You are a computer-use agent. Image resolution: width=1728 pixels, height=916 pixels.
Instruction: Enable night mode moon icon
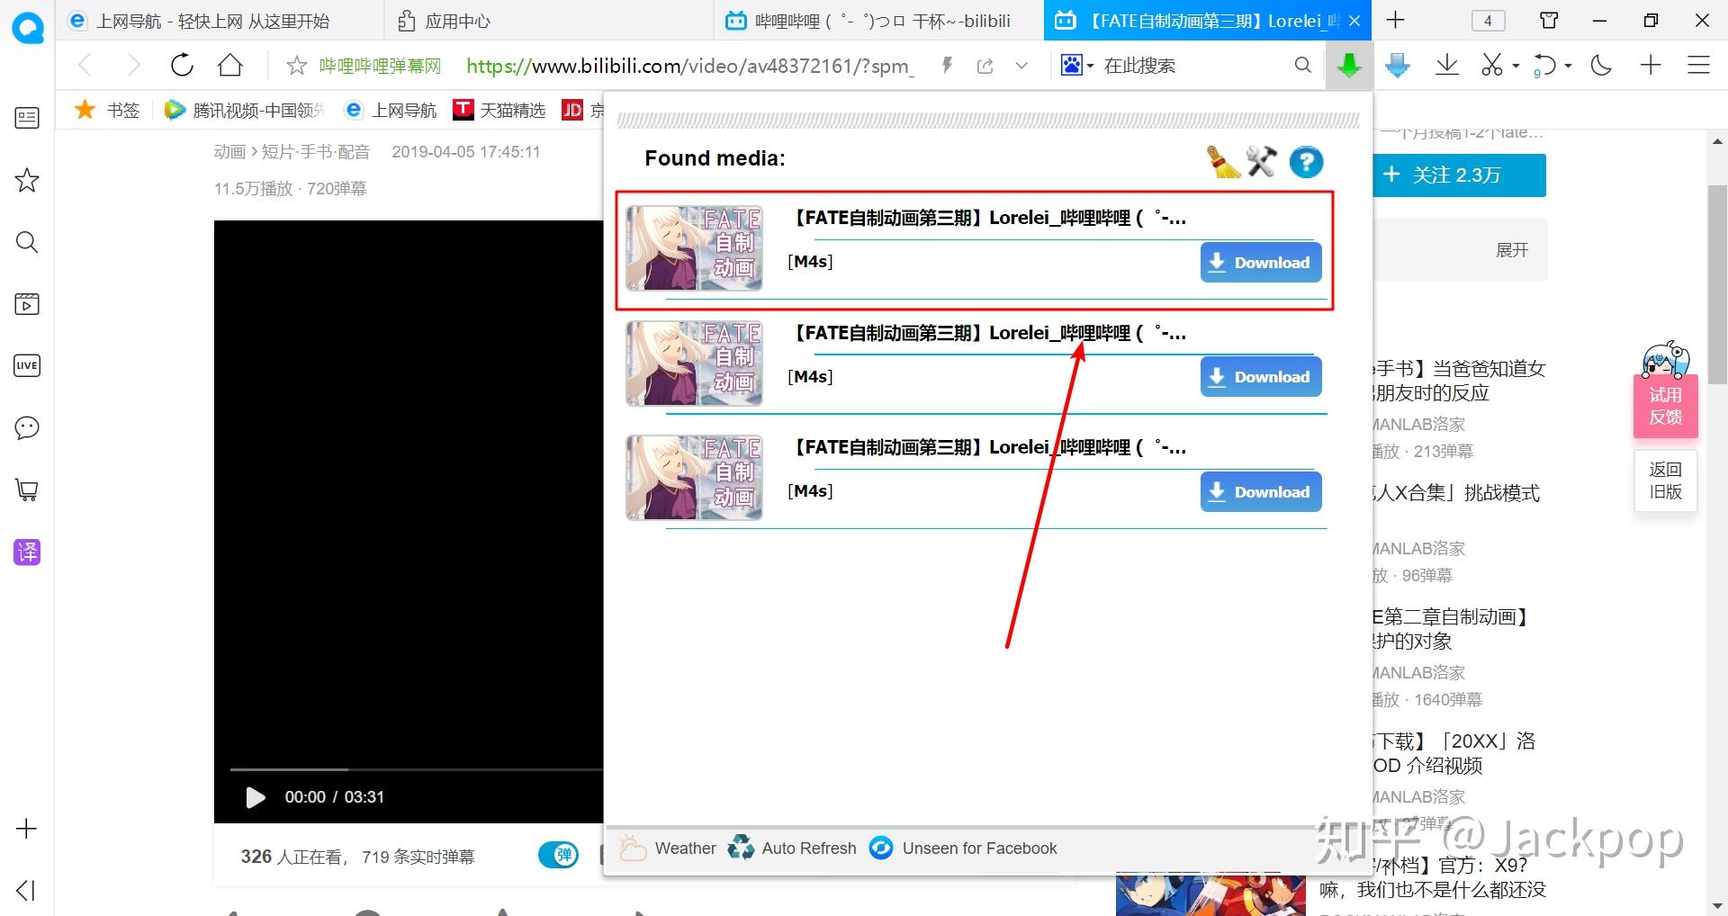(1602, 65)
